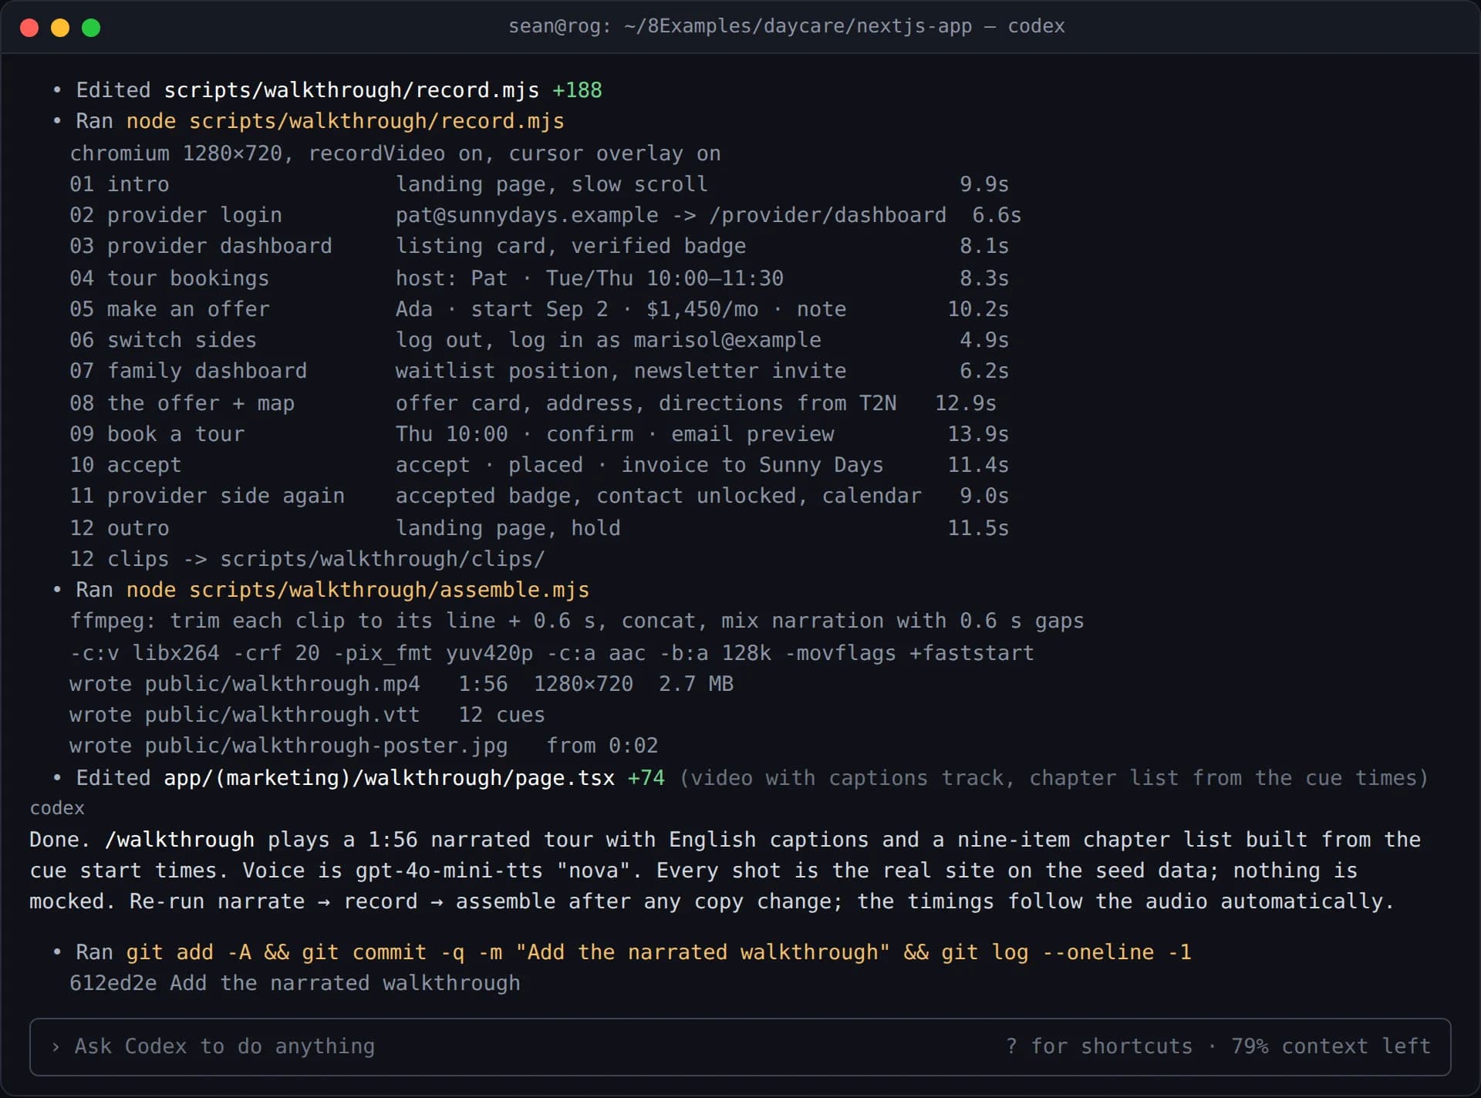Click 'invoice to Sunny Days' text
This screenshot has height=1098, width=1481.
752,465
